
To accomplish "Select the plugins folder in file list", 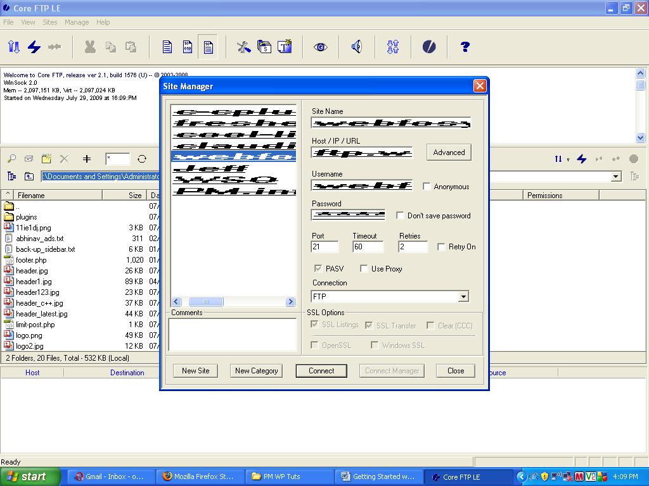I will 27,217.
